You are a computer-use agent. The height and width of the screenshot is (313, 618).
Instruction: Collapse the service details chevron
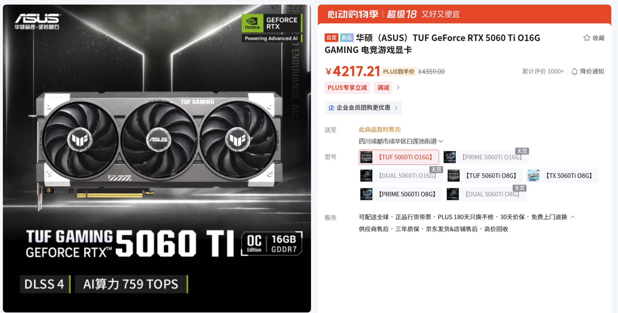573,217
